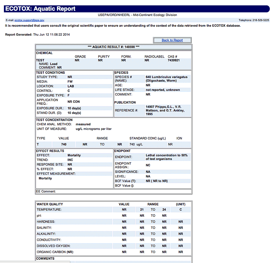Screen dimensions: 271x263
Task: Click the ECOTOX: Aquatic Report title banner
Action: (x=40, y=9)
